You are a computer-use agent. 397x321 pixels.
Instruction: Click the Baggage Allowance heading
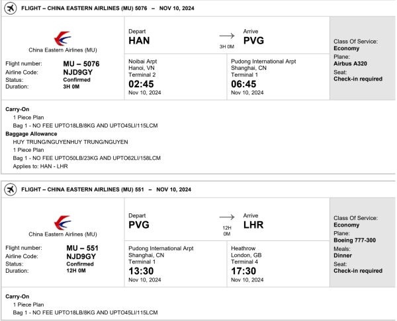pos(32,133)
